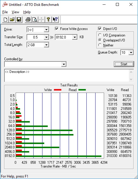Screen dimensions: 138x179
Task: Click the New document toolbar icon
Action: pyautogui.click(x=5, y=19)
